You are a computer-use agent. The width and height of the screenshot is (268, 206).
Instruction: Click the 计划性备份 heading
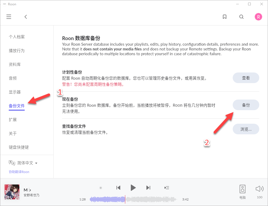coord(72,72)
